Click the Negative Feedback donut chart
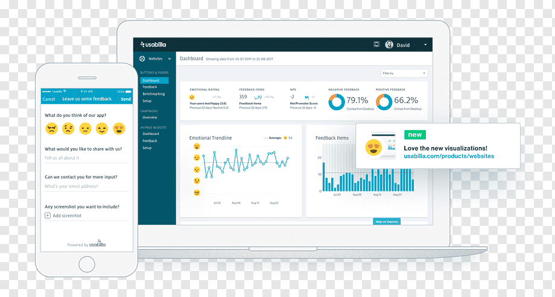The width and height of the screenshot is (555, 297). tap(336, 102)
